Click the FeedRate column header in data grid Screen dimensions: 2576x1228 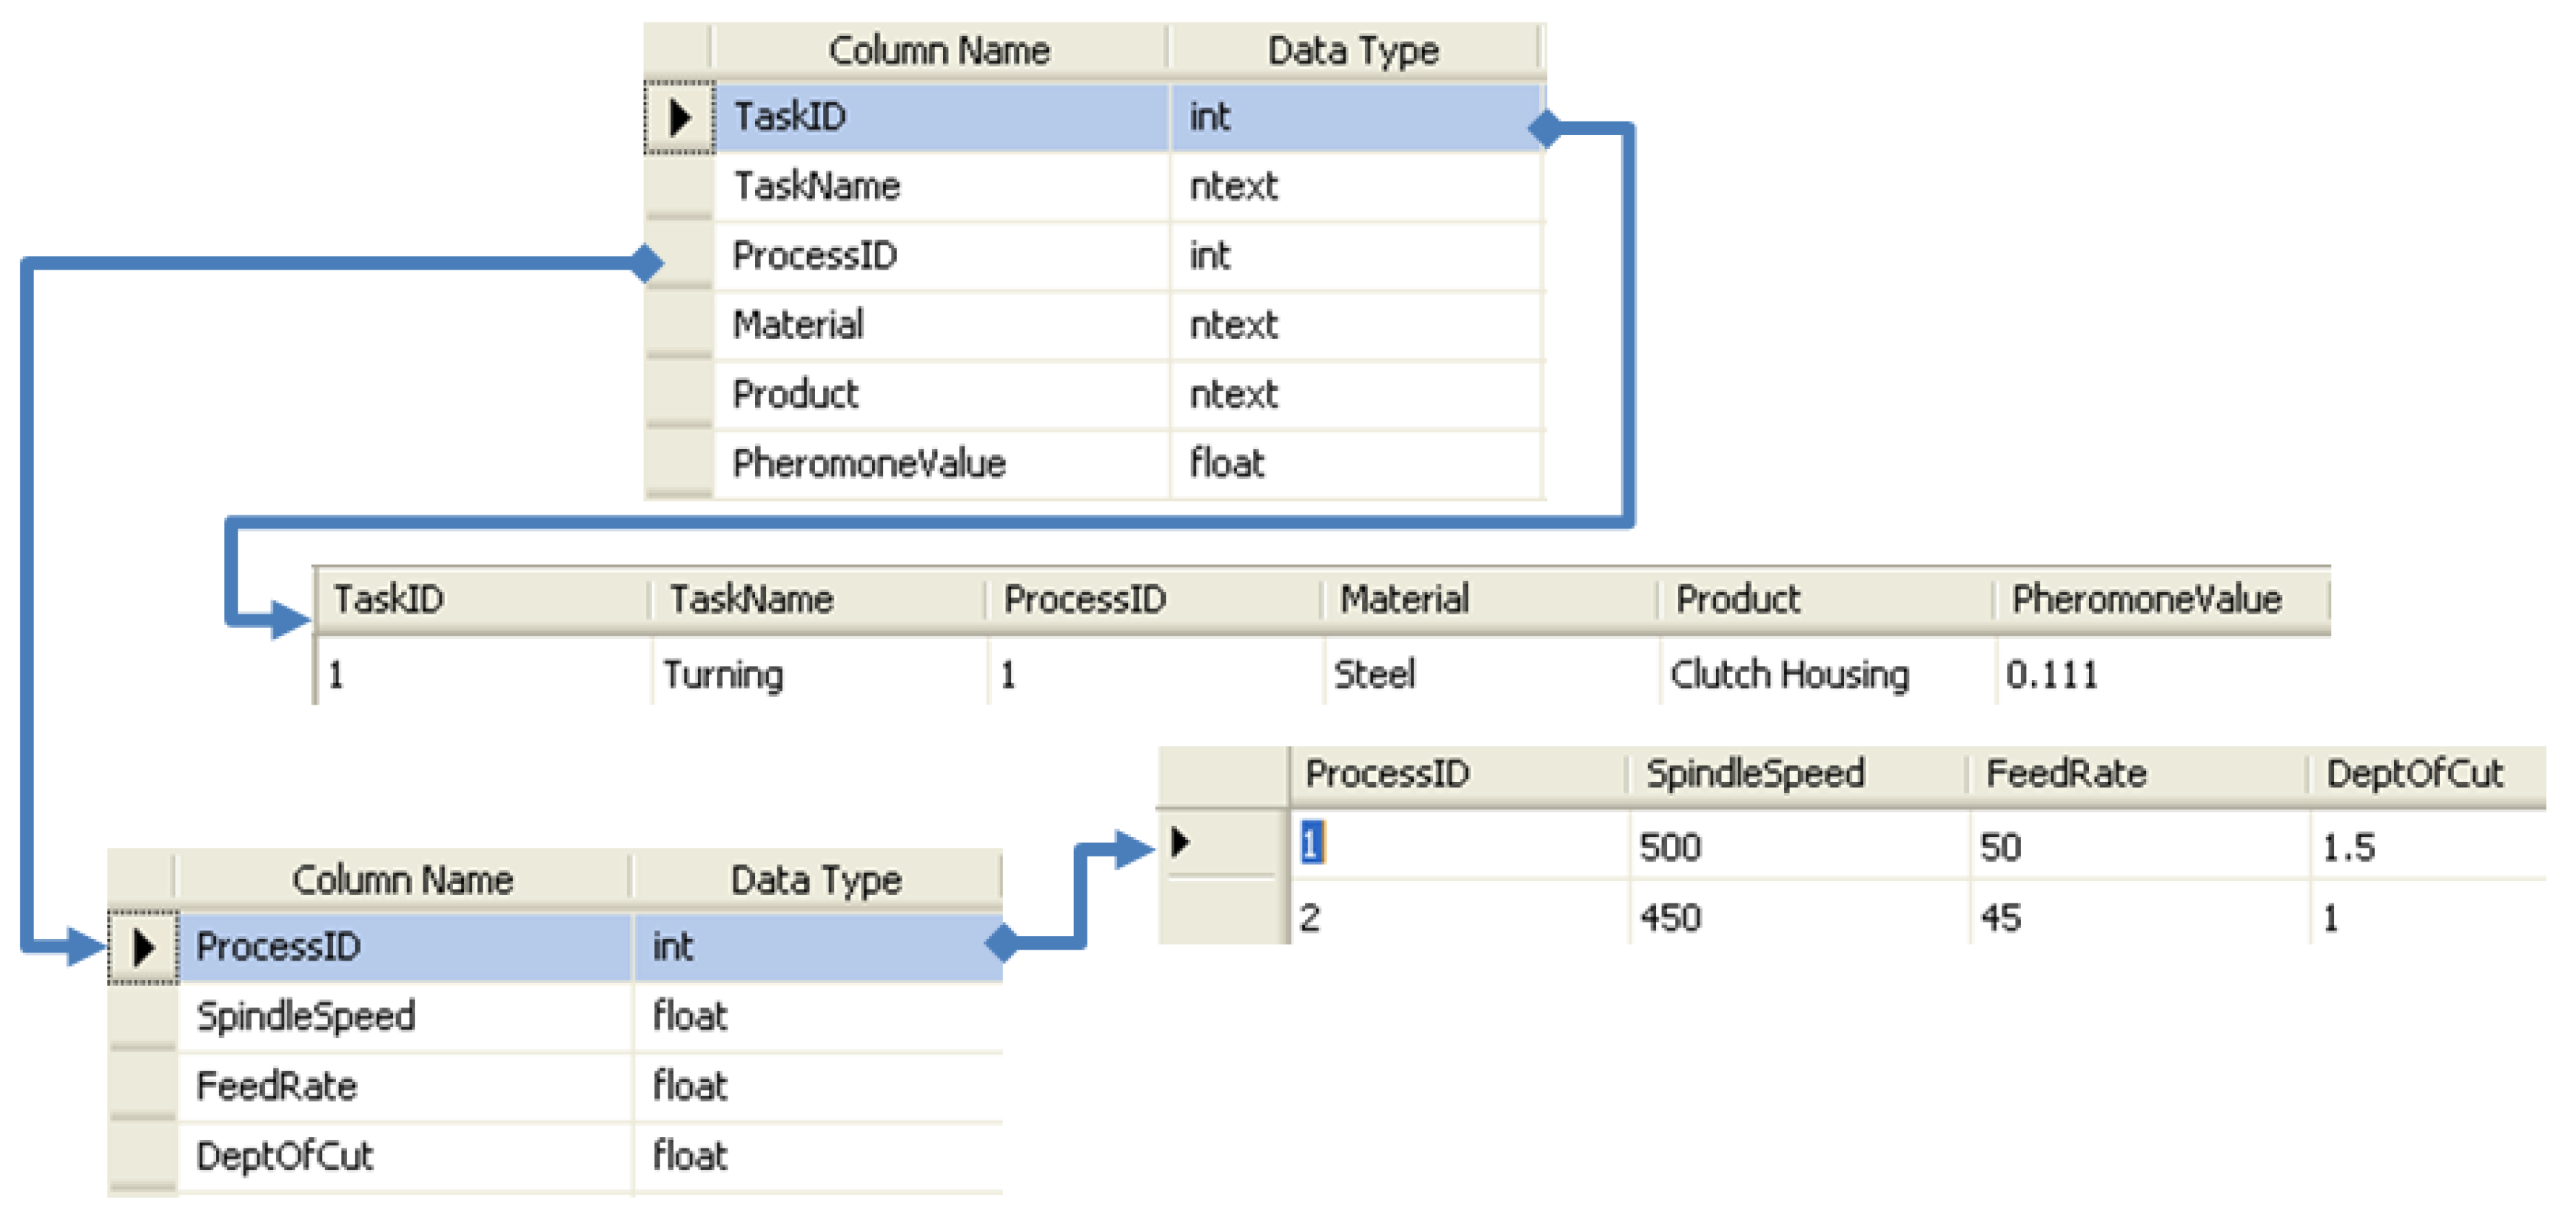pyautogui.click(x=2066, y=774)
